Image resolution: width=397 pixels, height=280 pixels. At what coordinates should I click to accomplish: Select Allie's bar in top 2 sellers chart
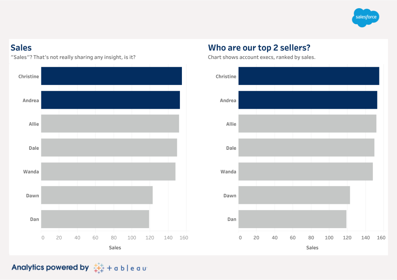(x=307, y=124)
